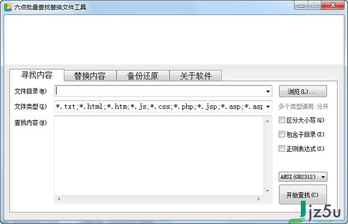Click the 多个类型请用;分开 hint text

303,107
